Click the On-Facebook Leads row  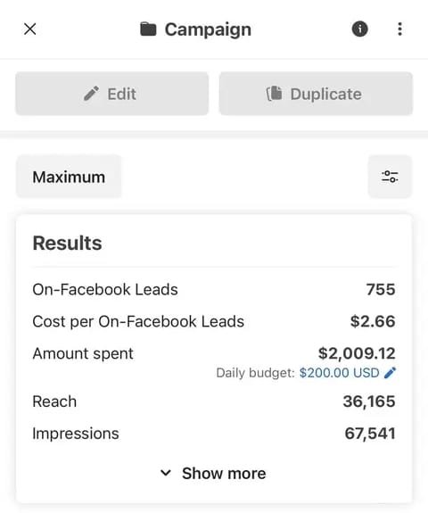[214, 290]
